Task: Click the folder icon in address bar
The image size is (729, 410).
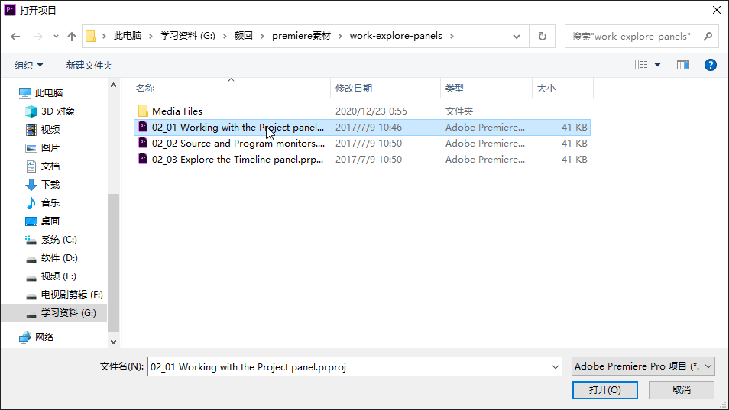Action: (91, 36)
